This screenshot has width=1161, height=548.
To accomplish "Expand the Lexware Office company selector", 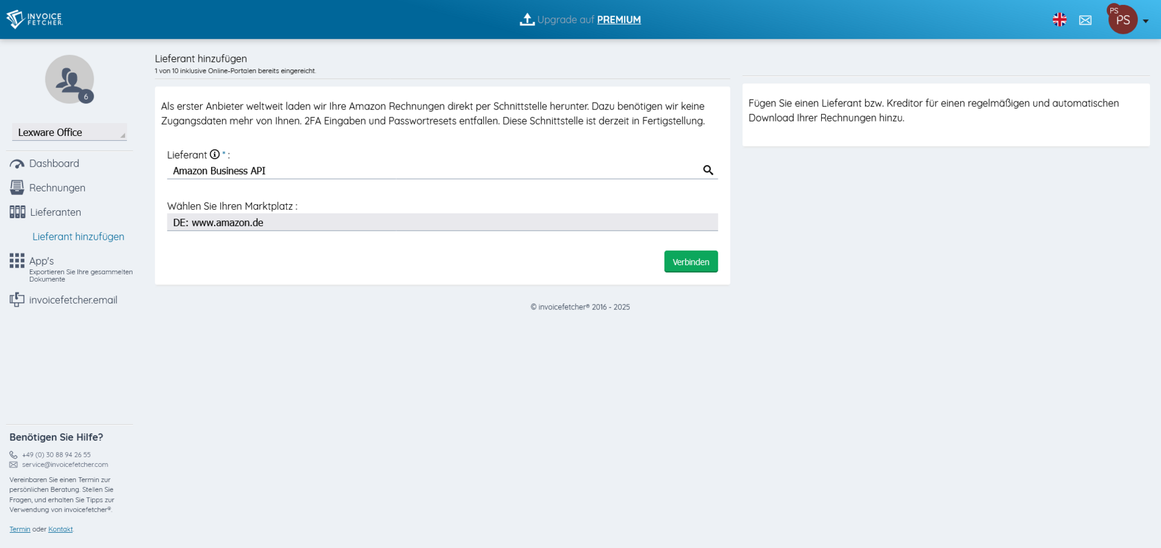I will [70, 132].
